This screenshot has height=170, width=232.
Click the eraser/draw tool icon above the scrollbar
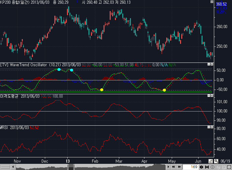(210, 161)
